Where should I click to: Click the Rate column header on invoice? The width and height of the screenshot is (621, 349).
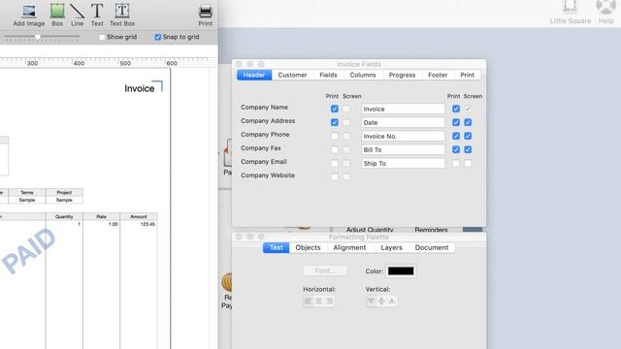[x=101, y=216]
